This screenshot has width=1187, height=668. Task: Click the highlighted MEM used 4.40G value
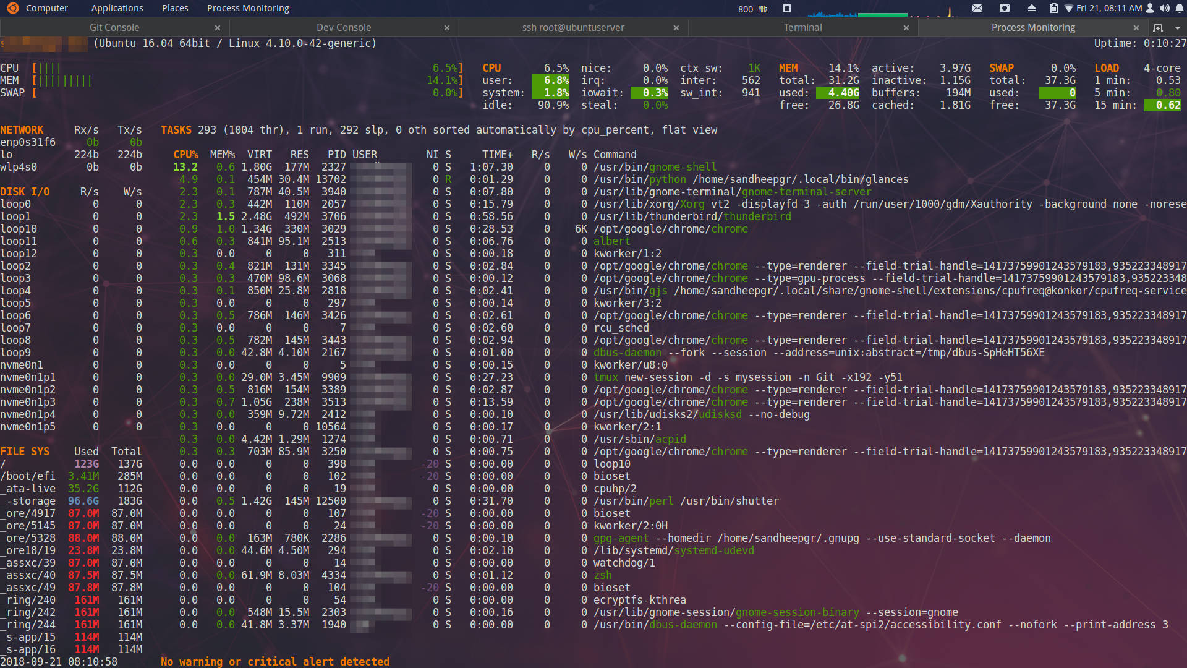pyautogui.click(x=838, y=93)
